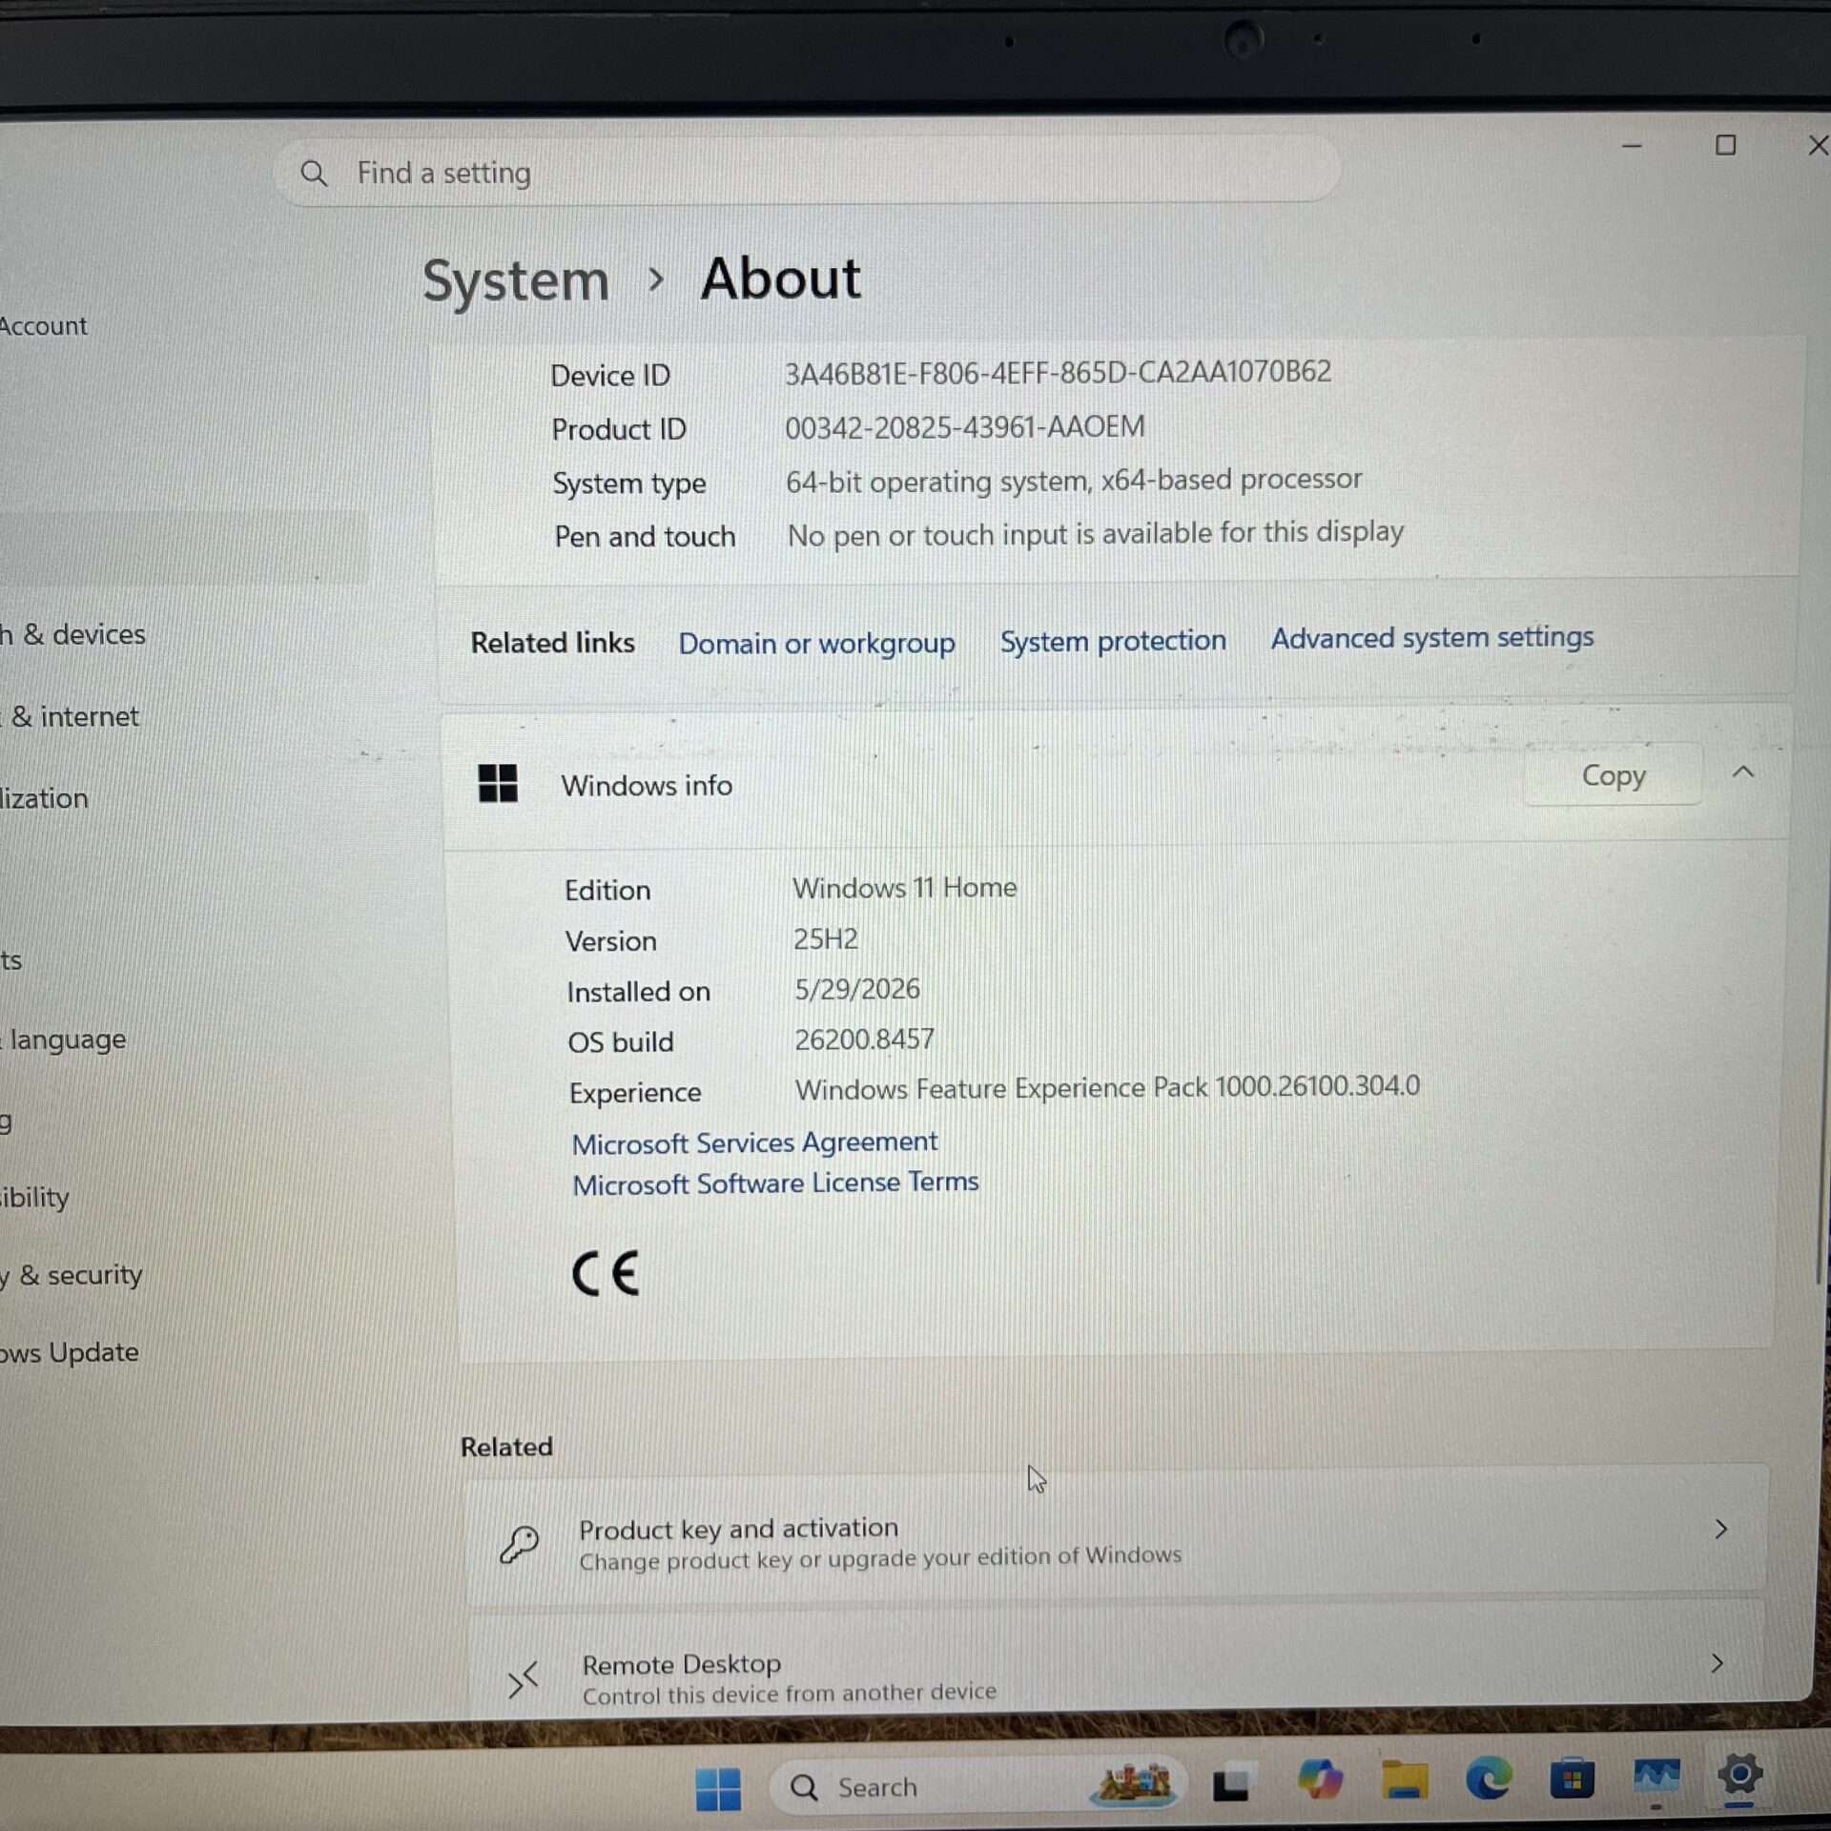This screenshot has height=1831, width=1831.
Task: Open Windows Update in the sidebar
Action: coord(71,1353)
